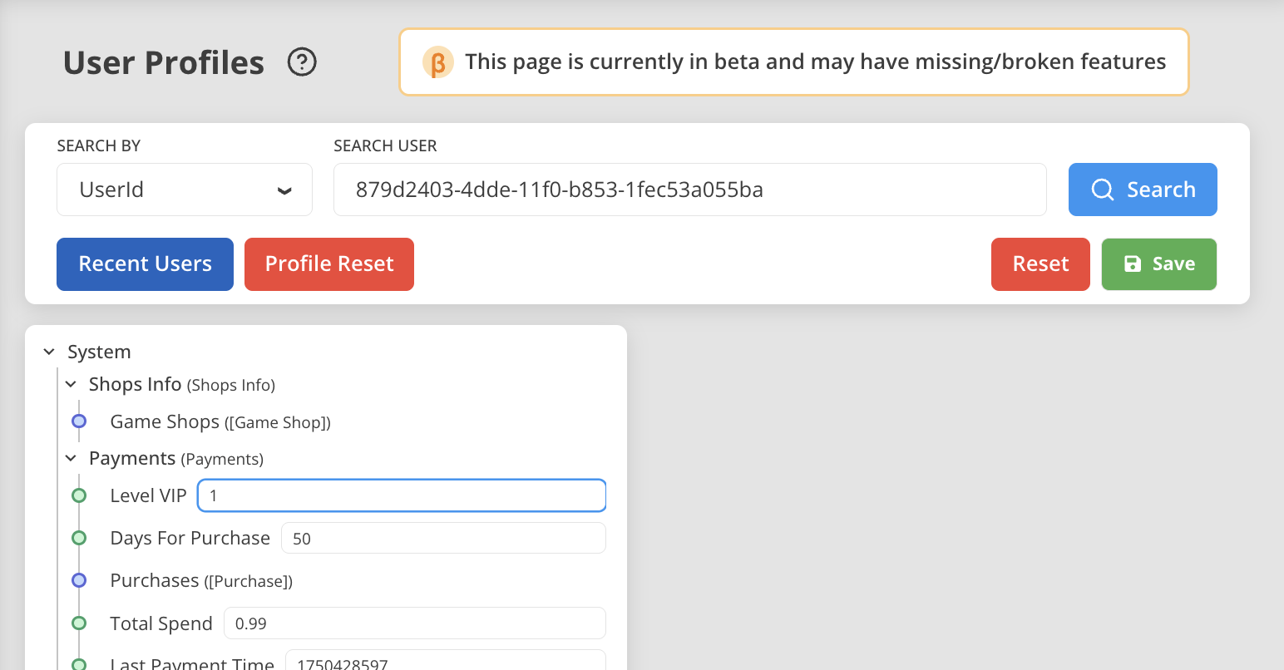The width and height of the screenshot is (1284, 670).
Task: Open the Recent Users list
Action: [145, 264]
